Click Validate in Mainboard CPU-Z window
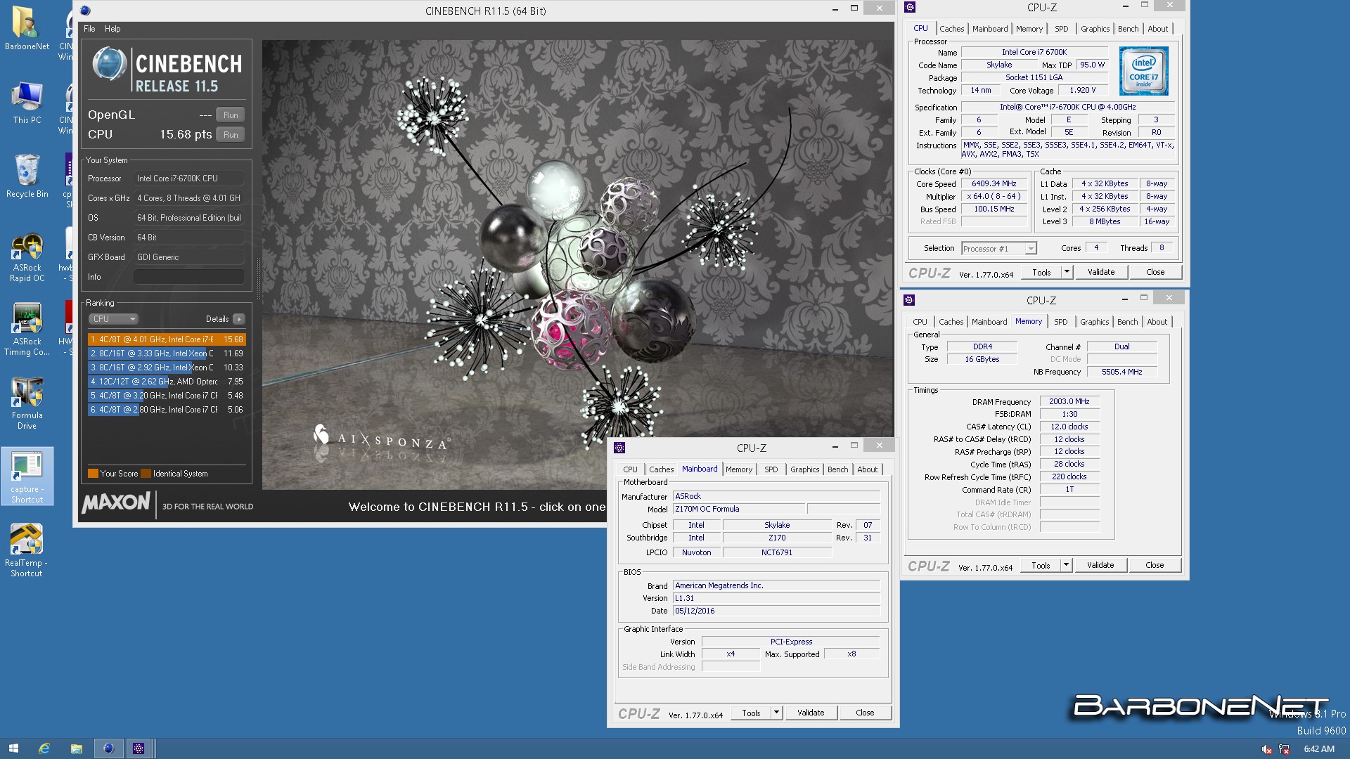The height and width of the screenshot is (759, 1350). 811,713
